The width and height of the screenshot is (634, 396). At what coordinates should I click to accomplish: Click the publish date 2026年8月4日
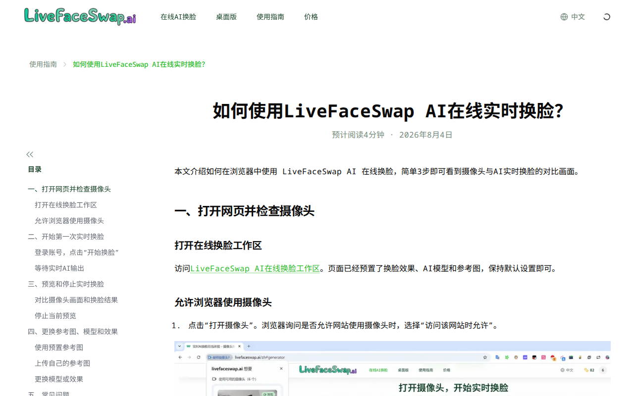(x=426, y=135)
